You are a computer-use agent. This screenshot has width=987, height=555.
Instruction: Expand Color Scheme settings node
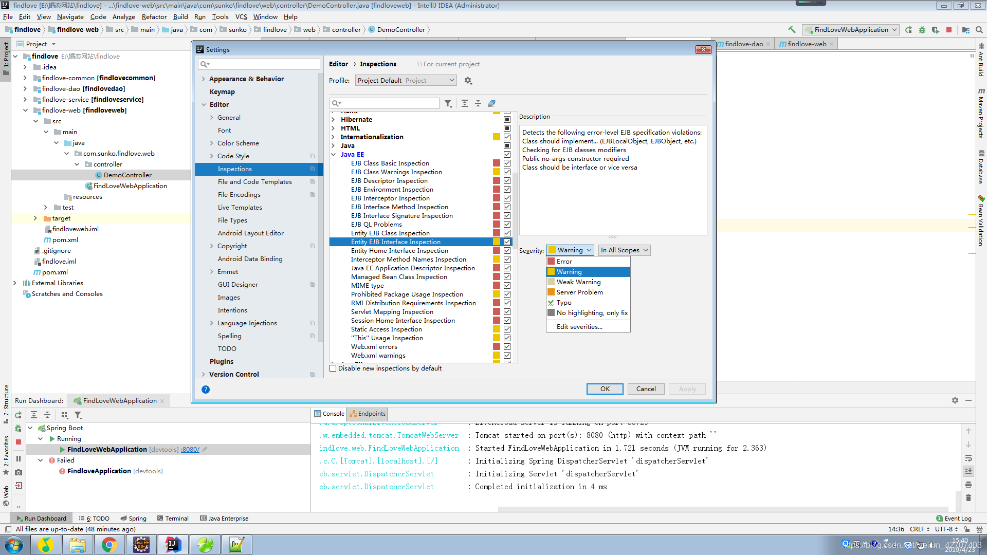pyautogui.click(x=212, y=143)
